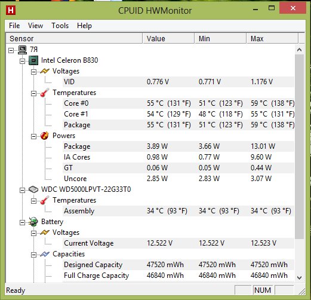Click the CPU Temperatures thermometer icon
Image resolution: width=311 pixels, height=300 pixels.
click(45, 93)
